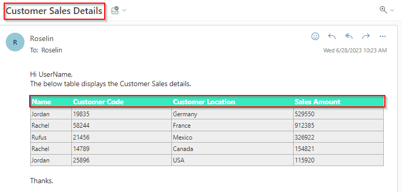Click the Customer Code column header
The image size is (402, 192).
point(121,102)
